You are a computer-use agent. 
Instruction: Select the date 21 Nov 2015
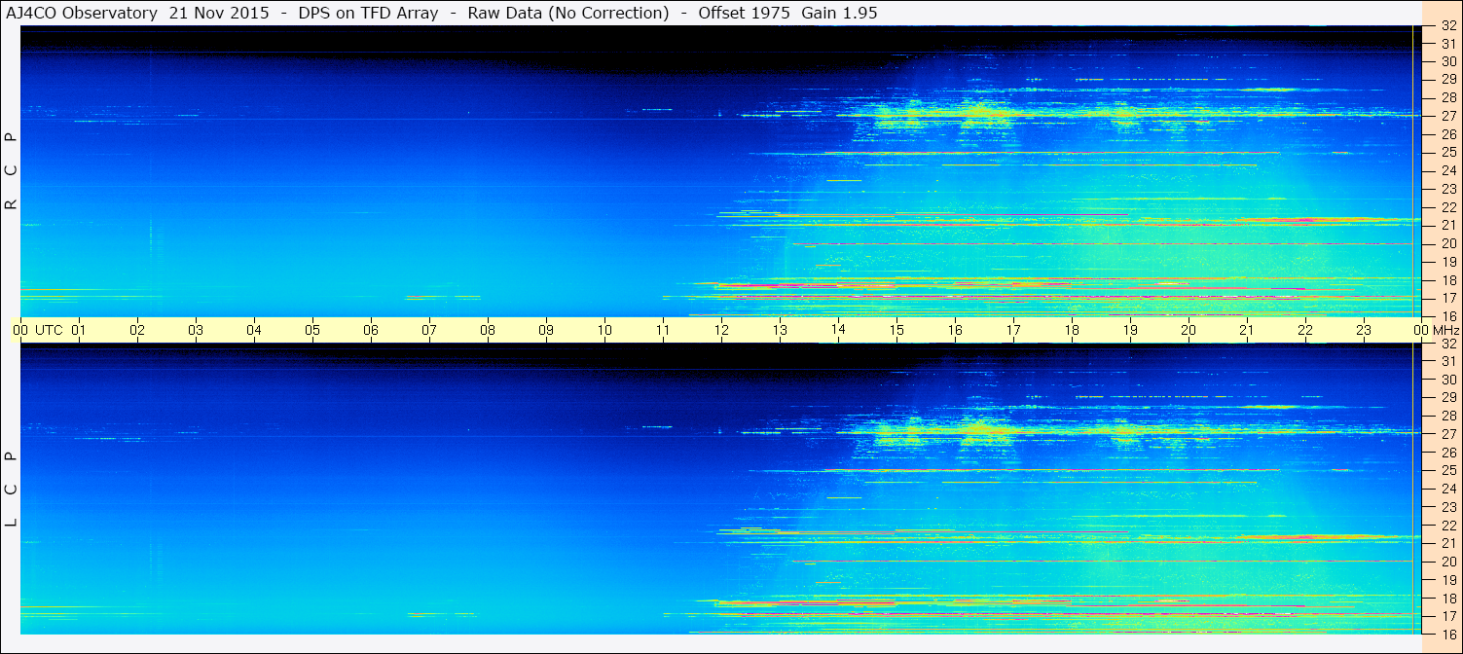pyautogui.click(x=221, y=13)
